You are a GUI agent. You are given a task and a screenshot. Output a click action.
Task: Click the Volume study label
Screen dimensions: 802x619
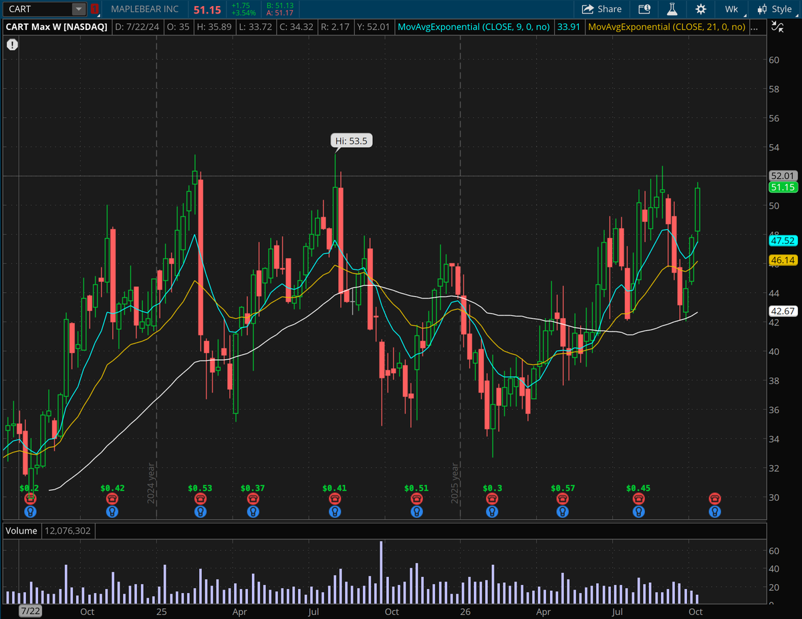click(22, 531)
